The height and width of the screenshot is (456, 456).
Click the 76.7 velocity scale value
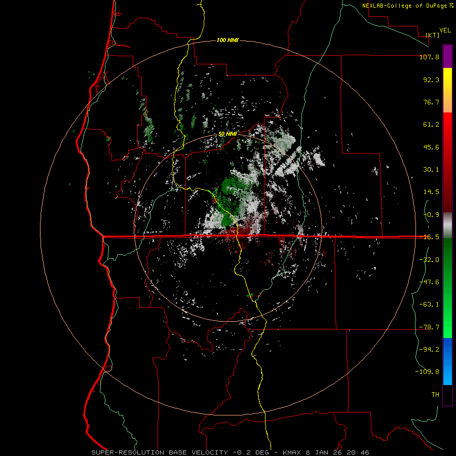[431, 102]
